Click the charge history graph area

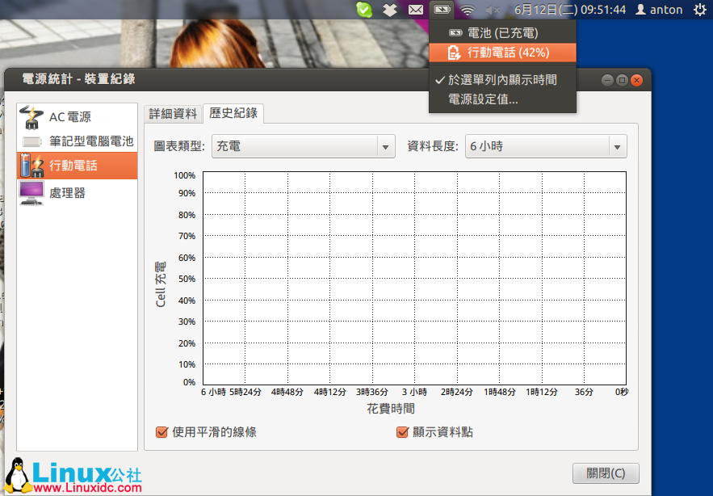[414, 278]
